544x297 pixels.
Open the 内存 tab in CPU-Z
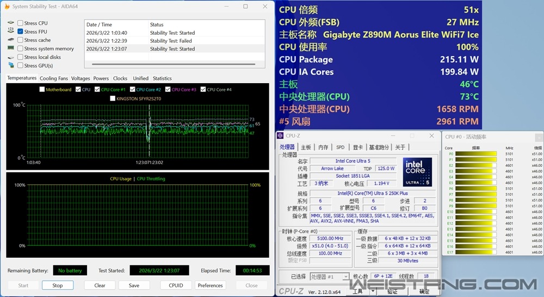[x=323, y=147]
